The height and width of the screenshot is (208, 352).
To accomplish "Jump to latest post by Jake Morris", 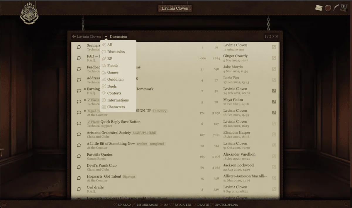I will coord(274,69).
